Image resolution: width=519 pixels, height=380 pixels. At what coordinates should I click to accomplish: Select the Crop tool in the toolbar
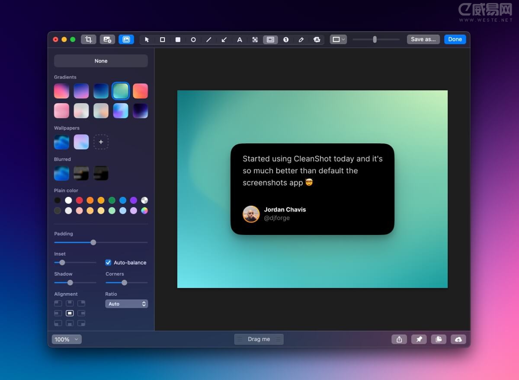88,39
